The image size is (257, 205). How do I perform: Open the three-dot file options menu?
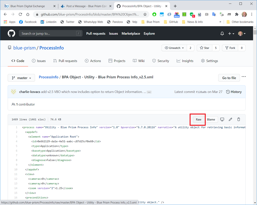244,77
